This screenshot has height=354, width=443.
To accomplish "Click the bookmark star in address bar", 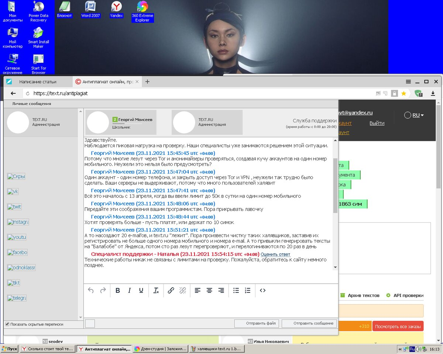I will [404, 94].
